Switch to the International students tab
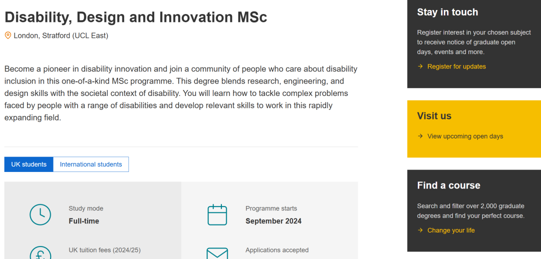541x259 pixels. tap(91, 164)
